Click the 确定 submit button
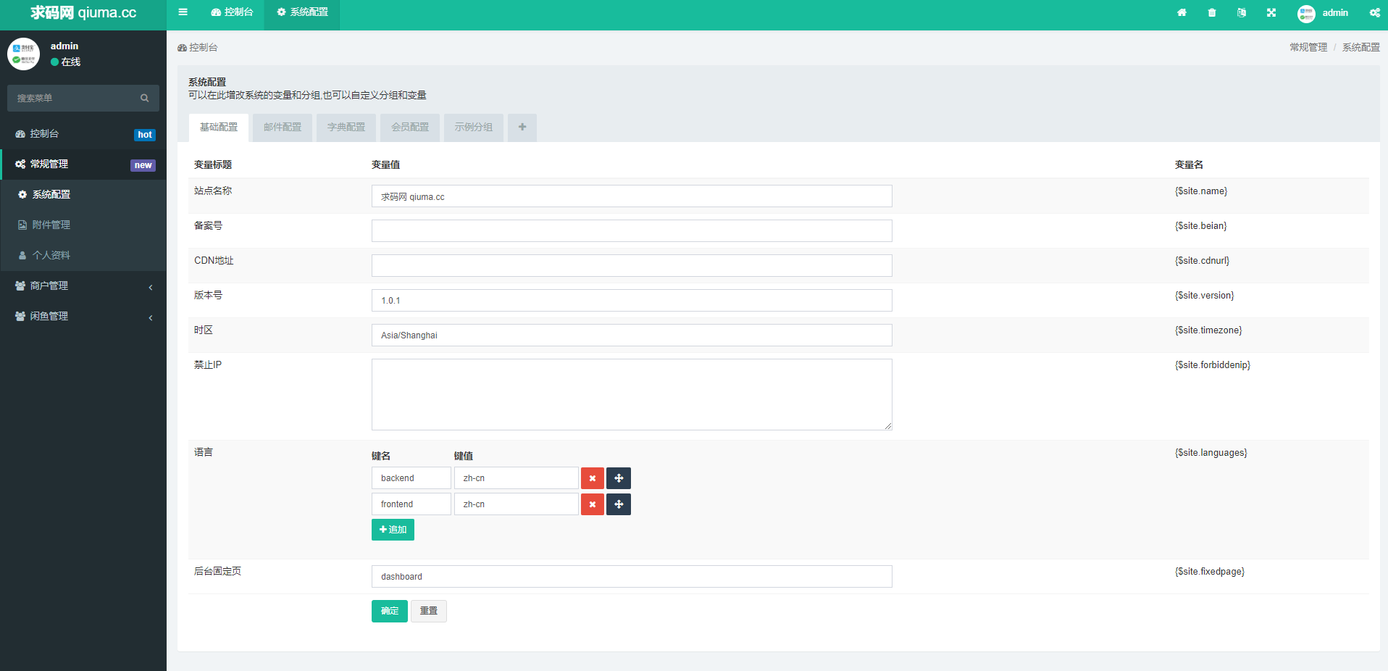The width and height of the screenshot is (1388, 671). 390,611
